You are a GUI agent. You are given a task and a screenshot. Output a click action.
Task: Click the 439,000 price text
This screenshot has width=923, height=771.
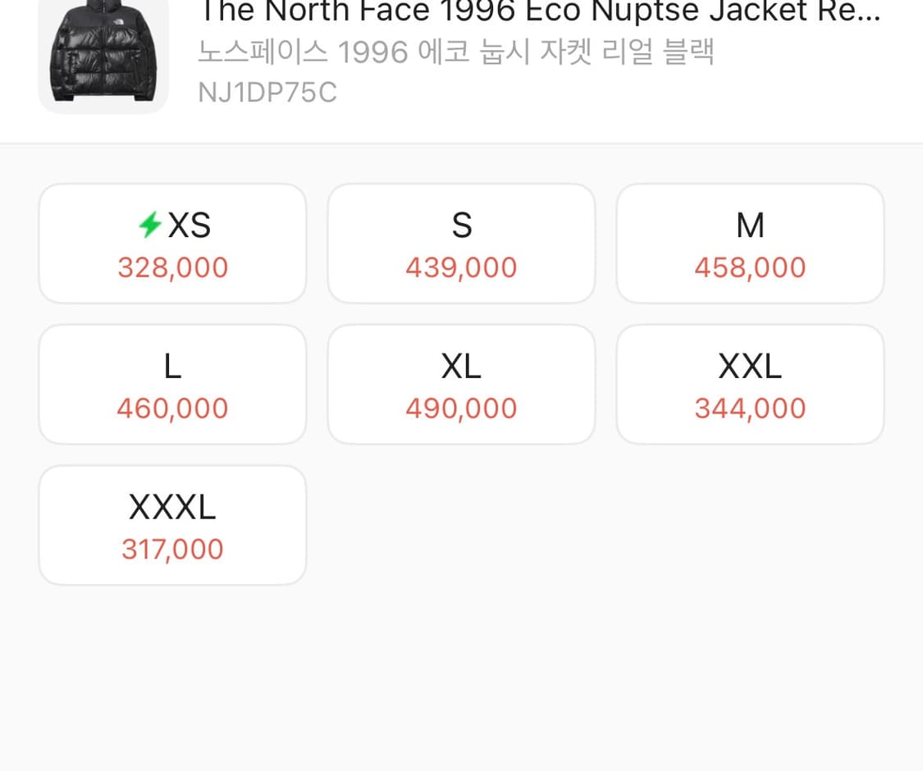coord(461,268)
